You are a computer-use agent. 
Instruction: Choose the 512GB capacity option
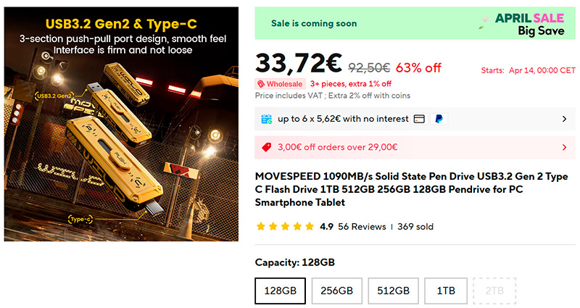[x=393, y=291]
